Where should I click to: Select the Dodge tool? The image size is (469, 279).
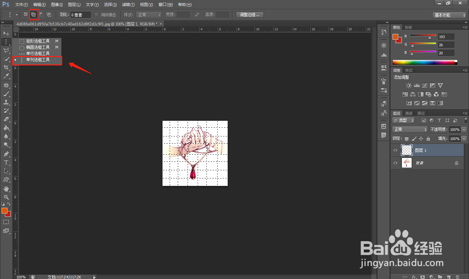[x=6, y=145]
